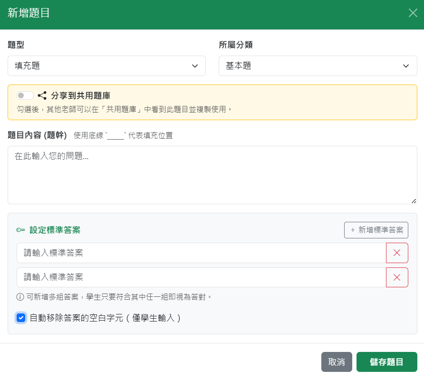Expand the 所屬分類 dropdown showing 基本題
Viewport: 424px width, 379px height.
click(318, 66)
